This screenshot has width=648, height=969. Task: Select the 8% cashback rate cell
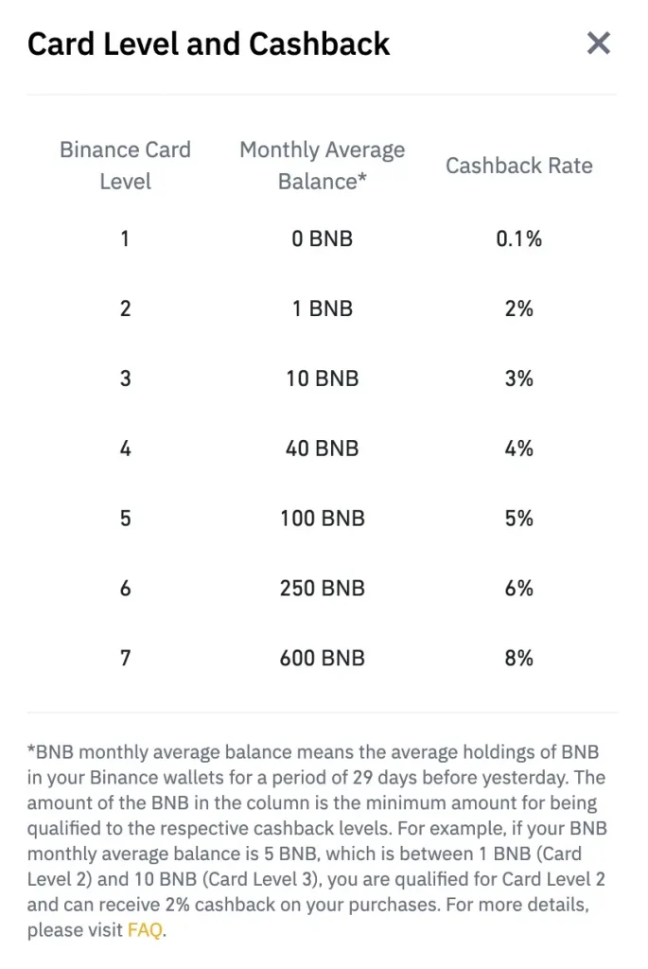tap(518, 659)
